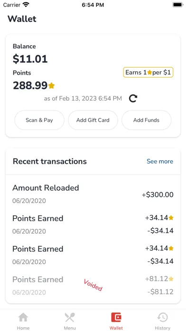
Task: Open the See more transactions link
Action: tap(160, 162)
